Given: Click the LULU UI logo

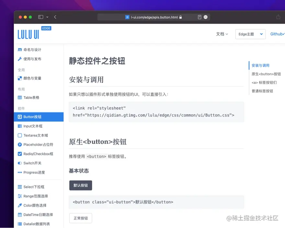Looking at the screenshot, I should [x=28, y=33].
